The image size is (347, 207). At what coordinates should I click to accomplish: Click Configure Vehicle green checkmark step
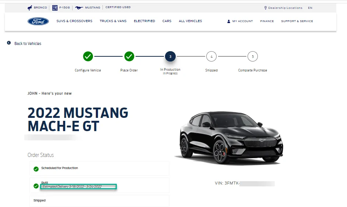(88, 56)
